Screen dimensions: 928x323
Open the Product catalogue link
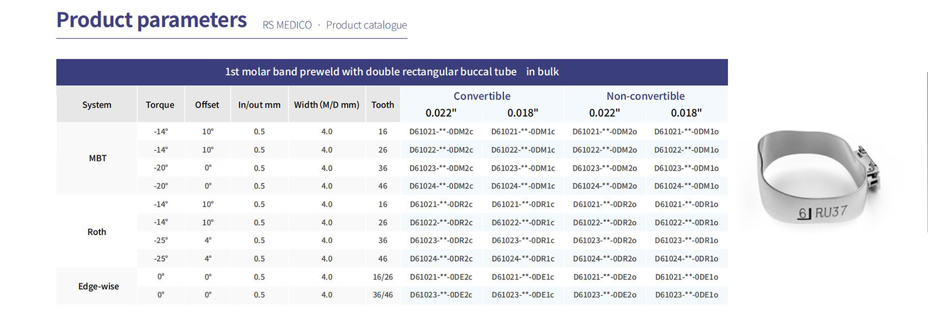(366, 25)
